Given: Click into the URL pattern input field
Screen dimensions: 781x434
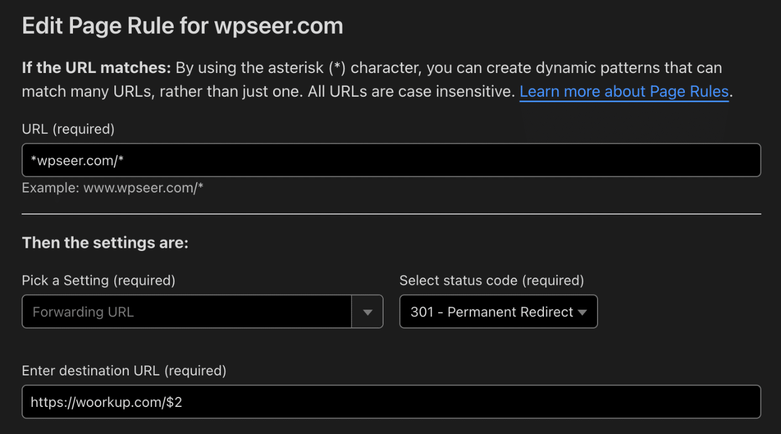Looking at the screenshot, I should pyautogui.click(x=391, y=160).
